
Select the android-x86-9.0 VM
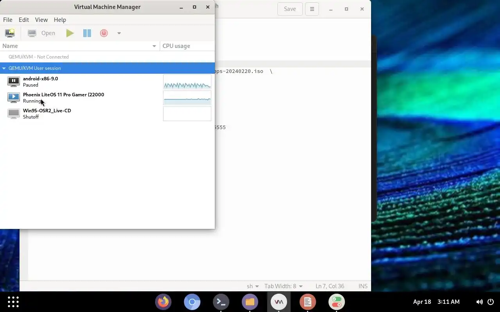coord(107,82)
